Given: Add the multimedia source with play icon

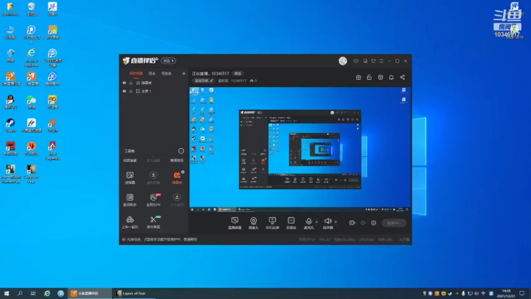Looking at the screenshot, I should (x=291, y=223).
